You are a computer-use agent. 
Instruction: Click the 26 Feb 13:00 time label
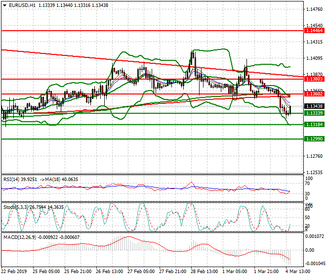point(109,272)
